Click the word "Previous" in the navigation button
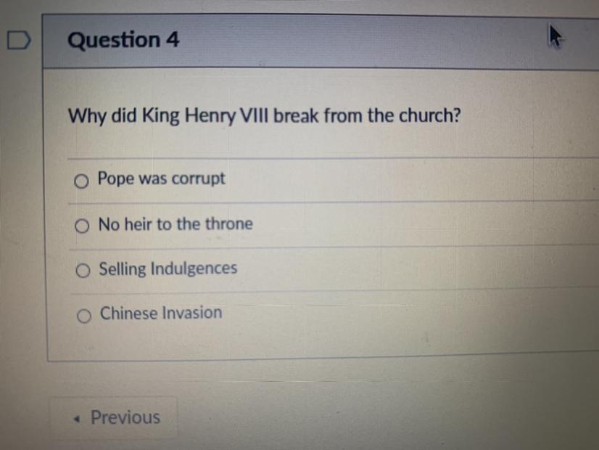This screenshot has width=599, height=450. [125, 417]
